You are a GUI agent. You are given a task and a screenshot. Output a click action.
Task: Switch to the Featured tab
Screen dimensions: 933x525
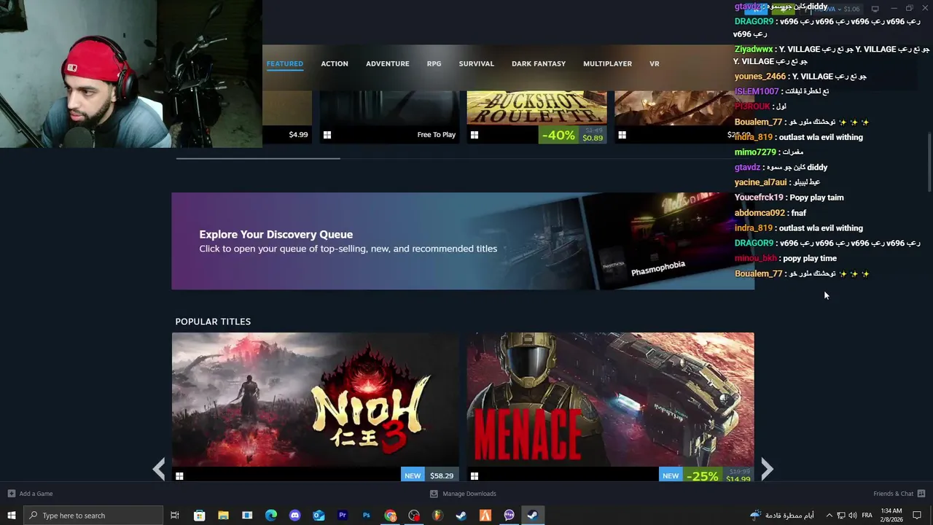[x=285, y=63]
